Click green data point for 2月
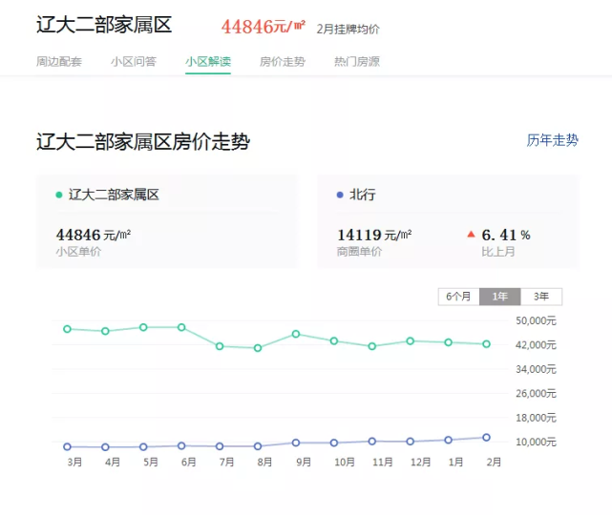 486,344
